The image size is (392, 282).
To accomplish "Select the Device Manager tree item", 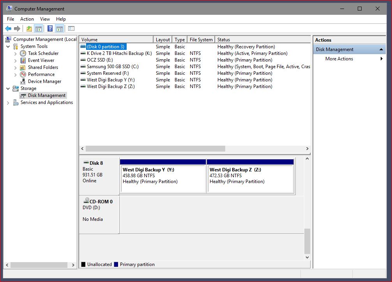I will coord(44,81).
